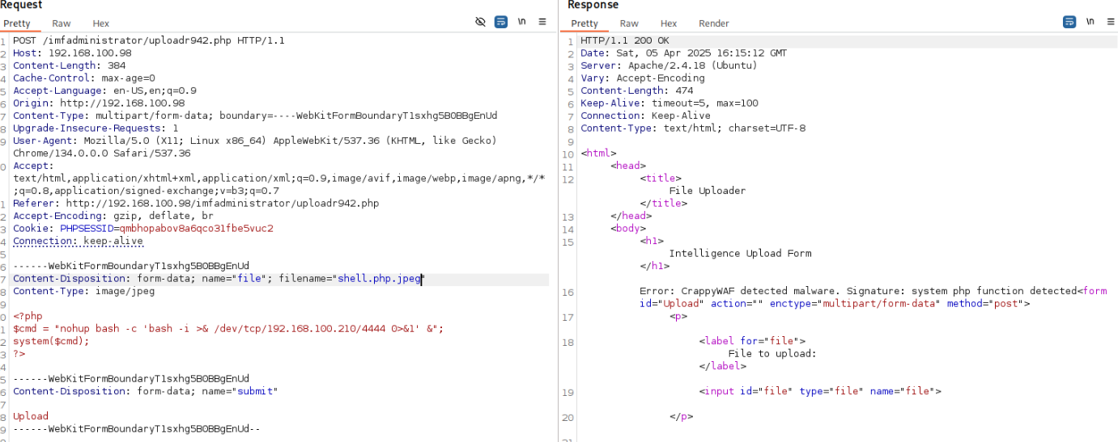The width and height of the screenshot is (1118, 442).
Task: Click the system($cmd); line
Action: tap(51, 341)
